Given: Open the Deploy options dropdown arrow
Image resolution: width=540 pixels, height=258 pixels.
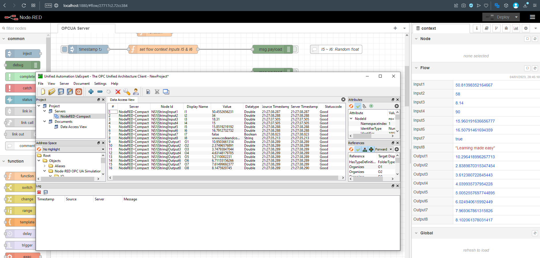Looking at the screenshot, I should point(516,17).
